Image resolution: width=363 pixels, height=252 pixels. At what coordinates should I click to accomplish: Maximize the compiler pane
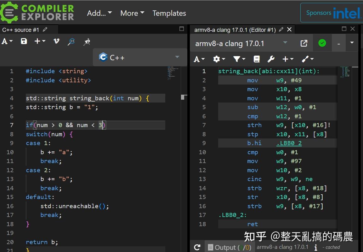344,28
